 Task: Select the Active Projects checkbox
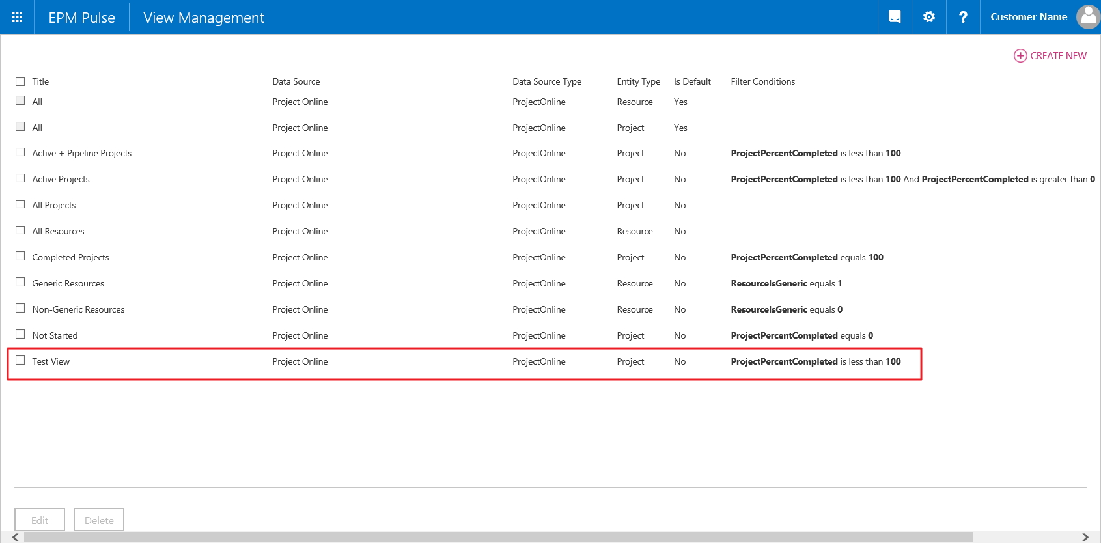(20, 178)
